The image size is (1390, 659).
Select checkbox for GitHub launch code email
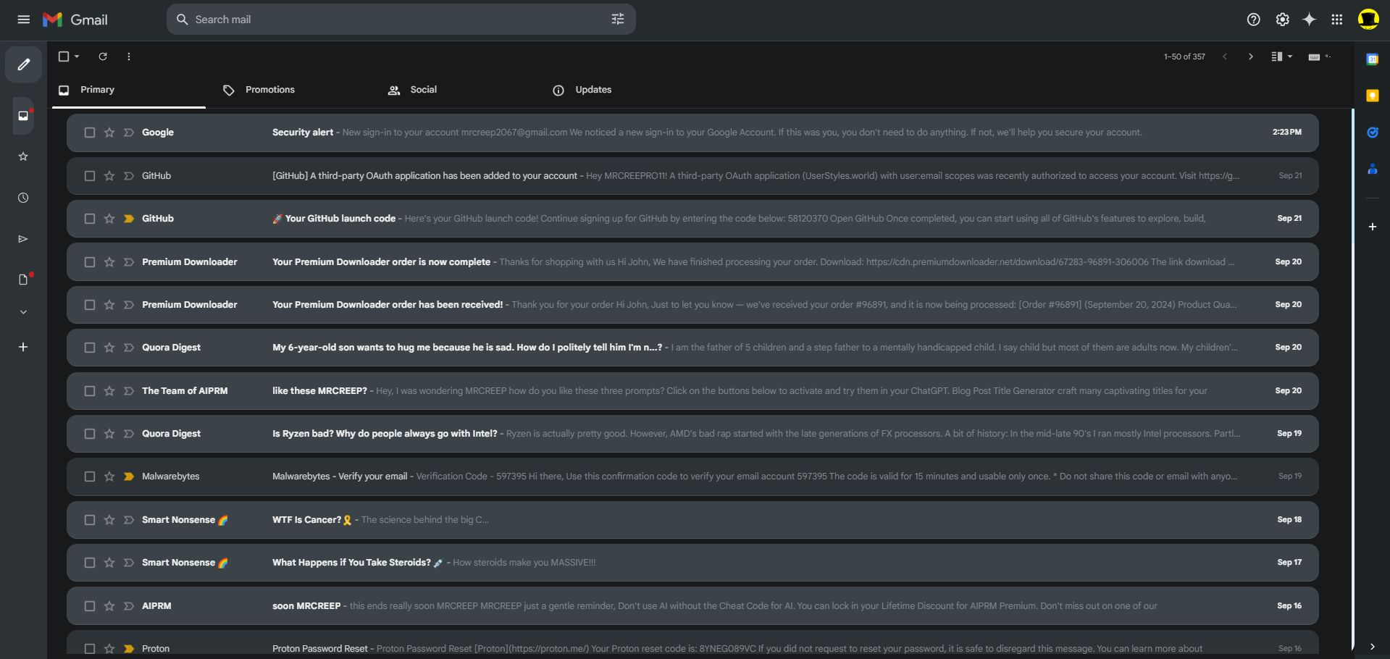(90, 219)
